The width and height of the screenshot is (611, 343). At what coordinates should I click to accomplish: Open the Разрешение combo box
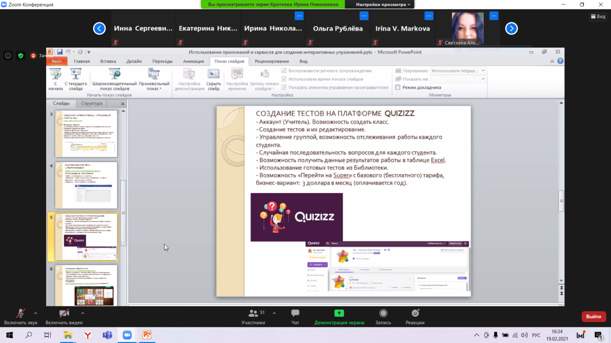click(x=458, y=71)
